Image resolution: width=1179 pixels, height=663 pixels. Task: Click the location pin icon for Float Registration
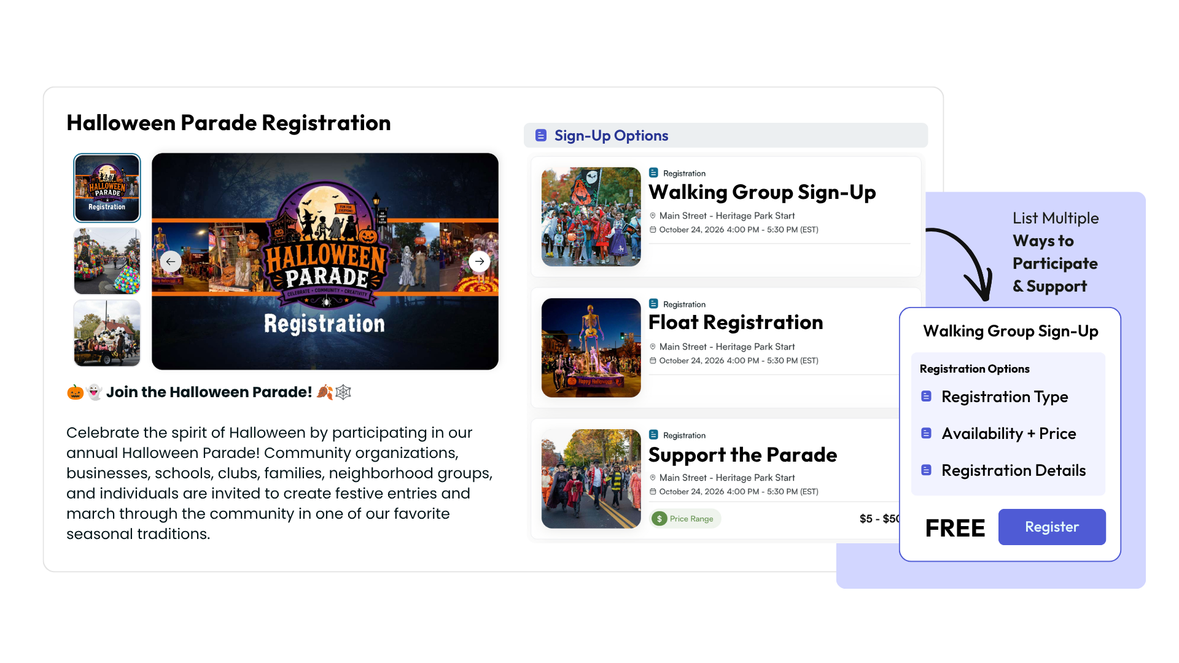(653, 347)
